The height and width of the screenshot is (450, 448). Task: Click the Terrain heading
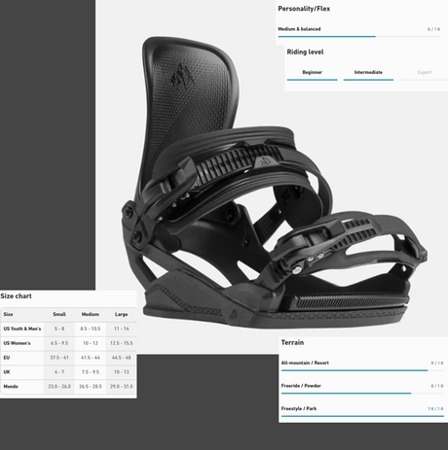click(292, 342)
